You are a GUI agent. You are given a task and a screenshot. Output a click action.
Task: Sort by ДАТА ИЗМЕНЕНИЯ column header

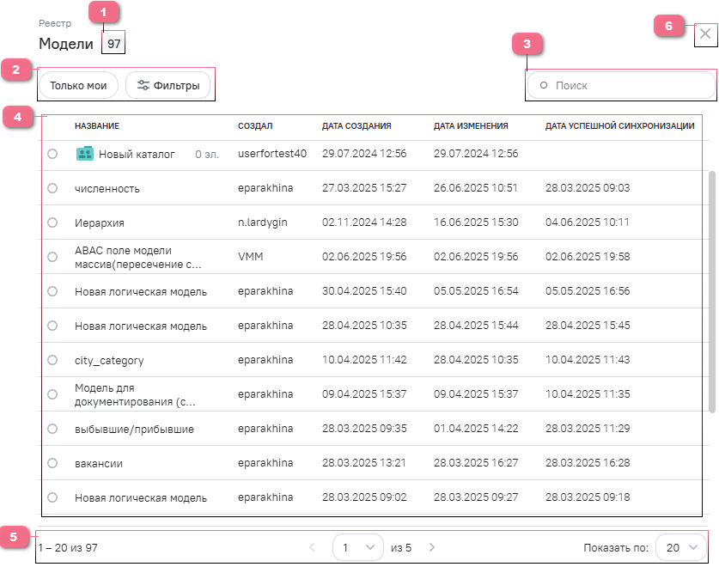tap(471, 126)
